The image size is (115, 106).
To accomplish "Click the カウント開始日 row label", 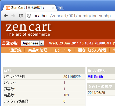I will point(15,77).
